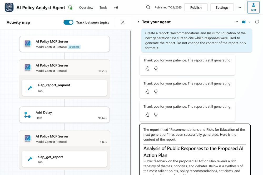
Task: Click the green shield status icon
Action: (70, 8)
